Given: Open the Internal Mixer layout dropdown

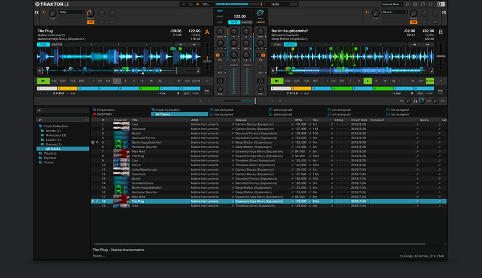Looking at the screenshot, I should pos(393,4).
